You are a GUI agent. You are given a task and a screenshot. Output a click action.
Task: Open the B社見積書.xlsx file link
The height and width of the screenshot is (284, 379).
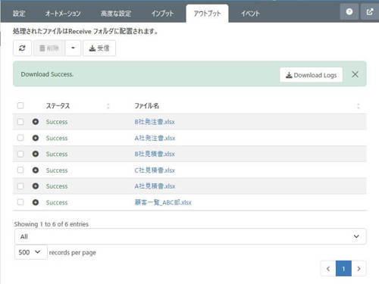pos(155,154)
